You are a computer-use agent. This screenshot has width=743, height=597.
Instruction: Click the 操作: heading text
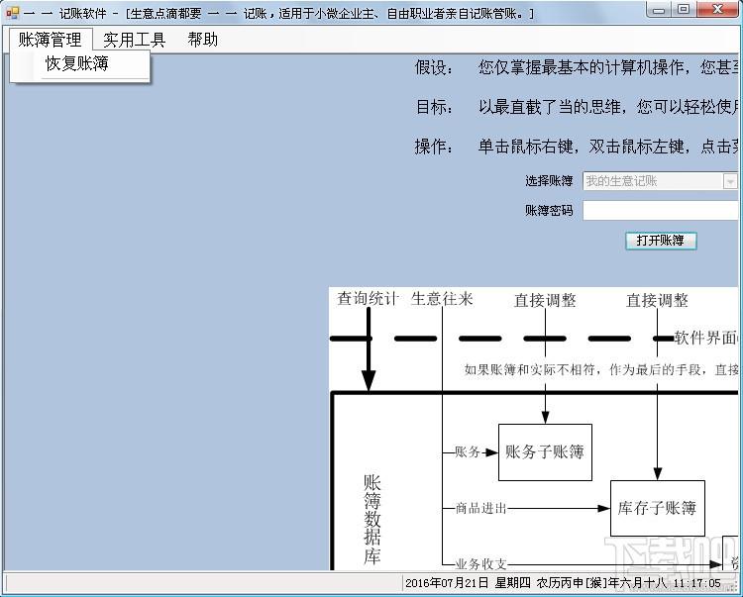point(434,147)
